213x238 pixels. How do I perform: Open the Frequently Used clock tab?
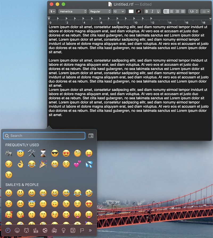(x=8, y=231)
